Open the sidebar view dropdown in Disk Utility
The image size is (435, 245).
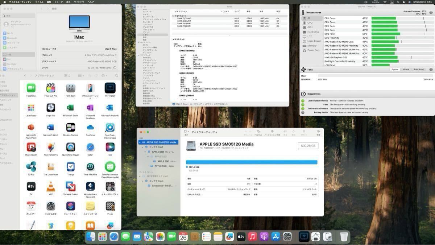coord(186,132)
